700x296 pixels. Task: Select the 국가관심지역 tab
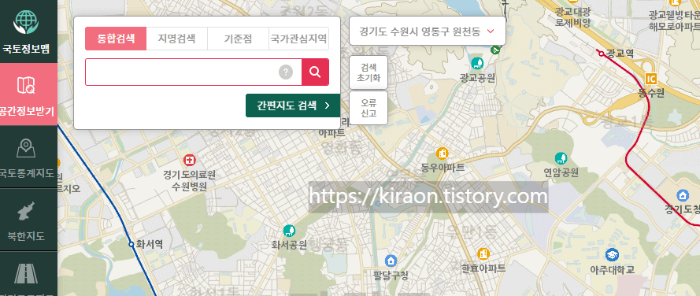tap(298, 39)
